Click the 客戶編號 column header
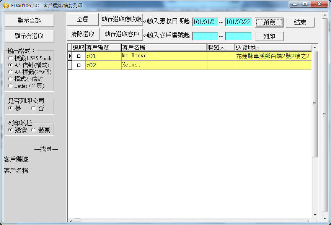 (103, 48)
